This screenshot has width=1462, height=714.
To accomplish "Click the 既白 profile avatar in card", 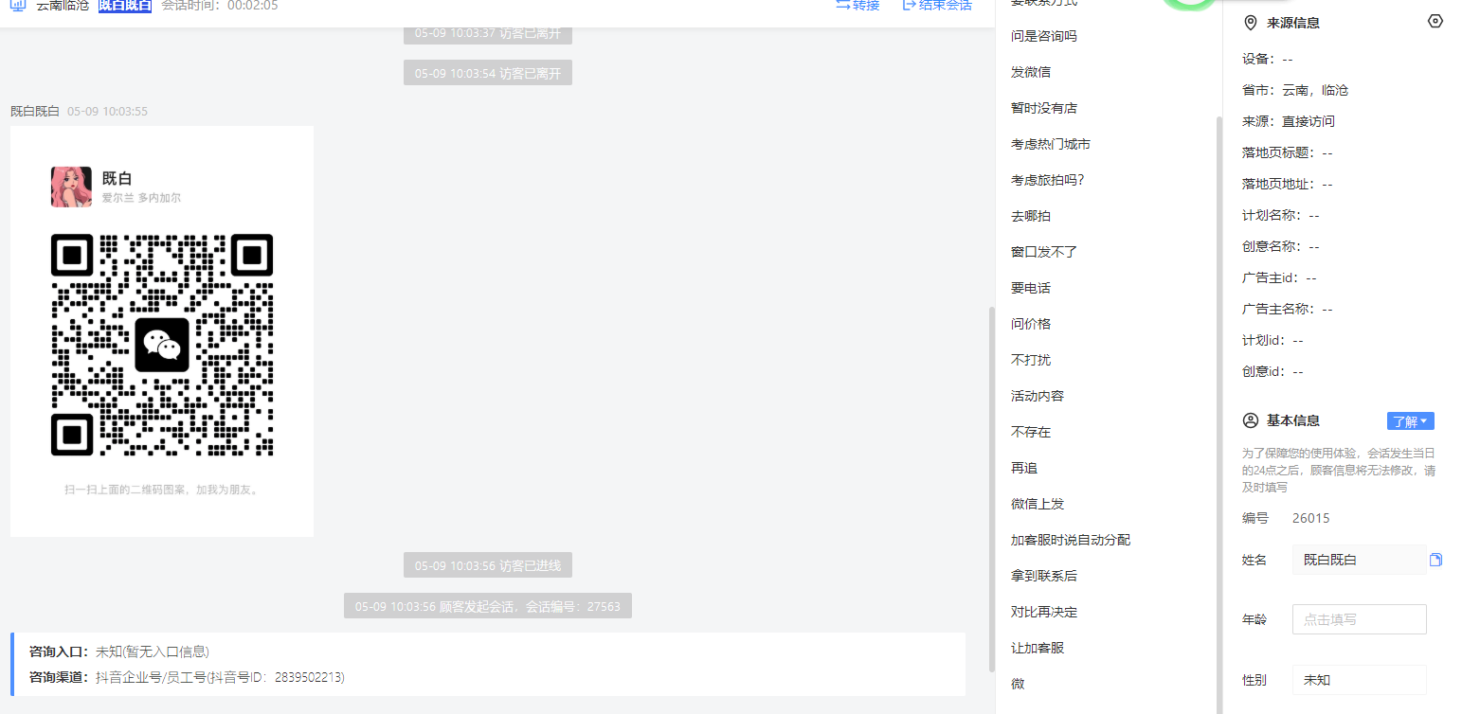I will pyautogui.click(x=71, y=187).
